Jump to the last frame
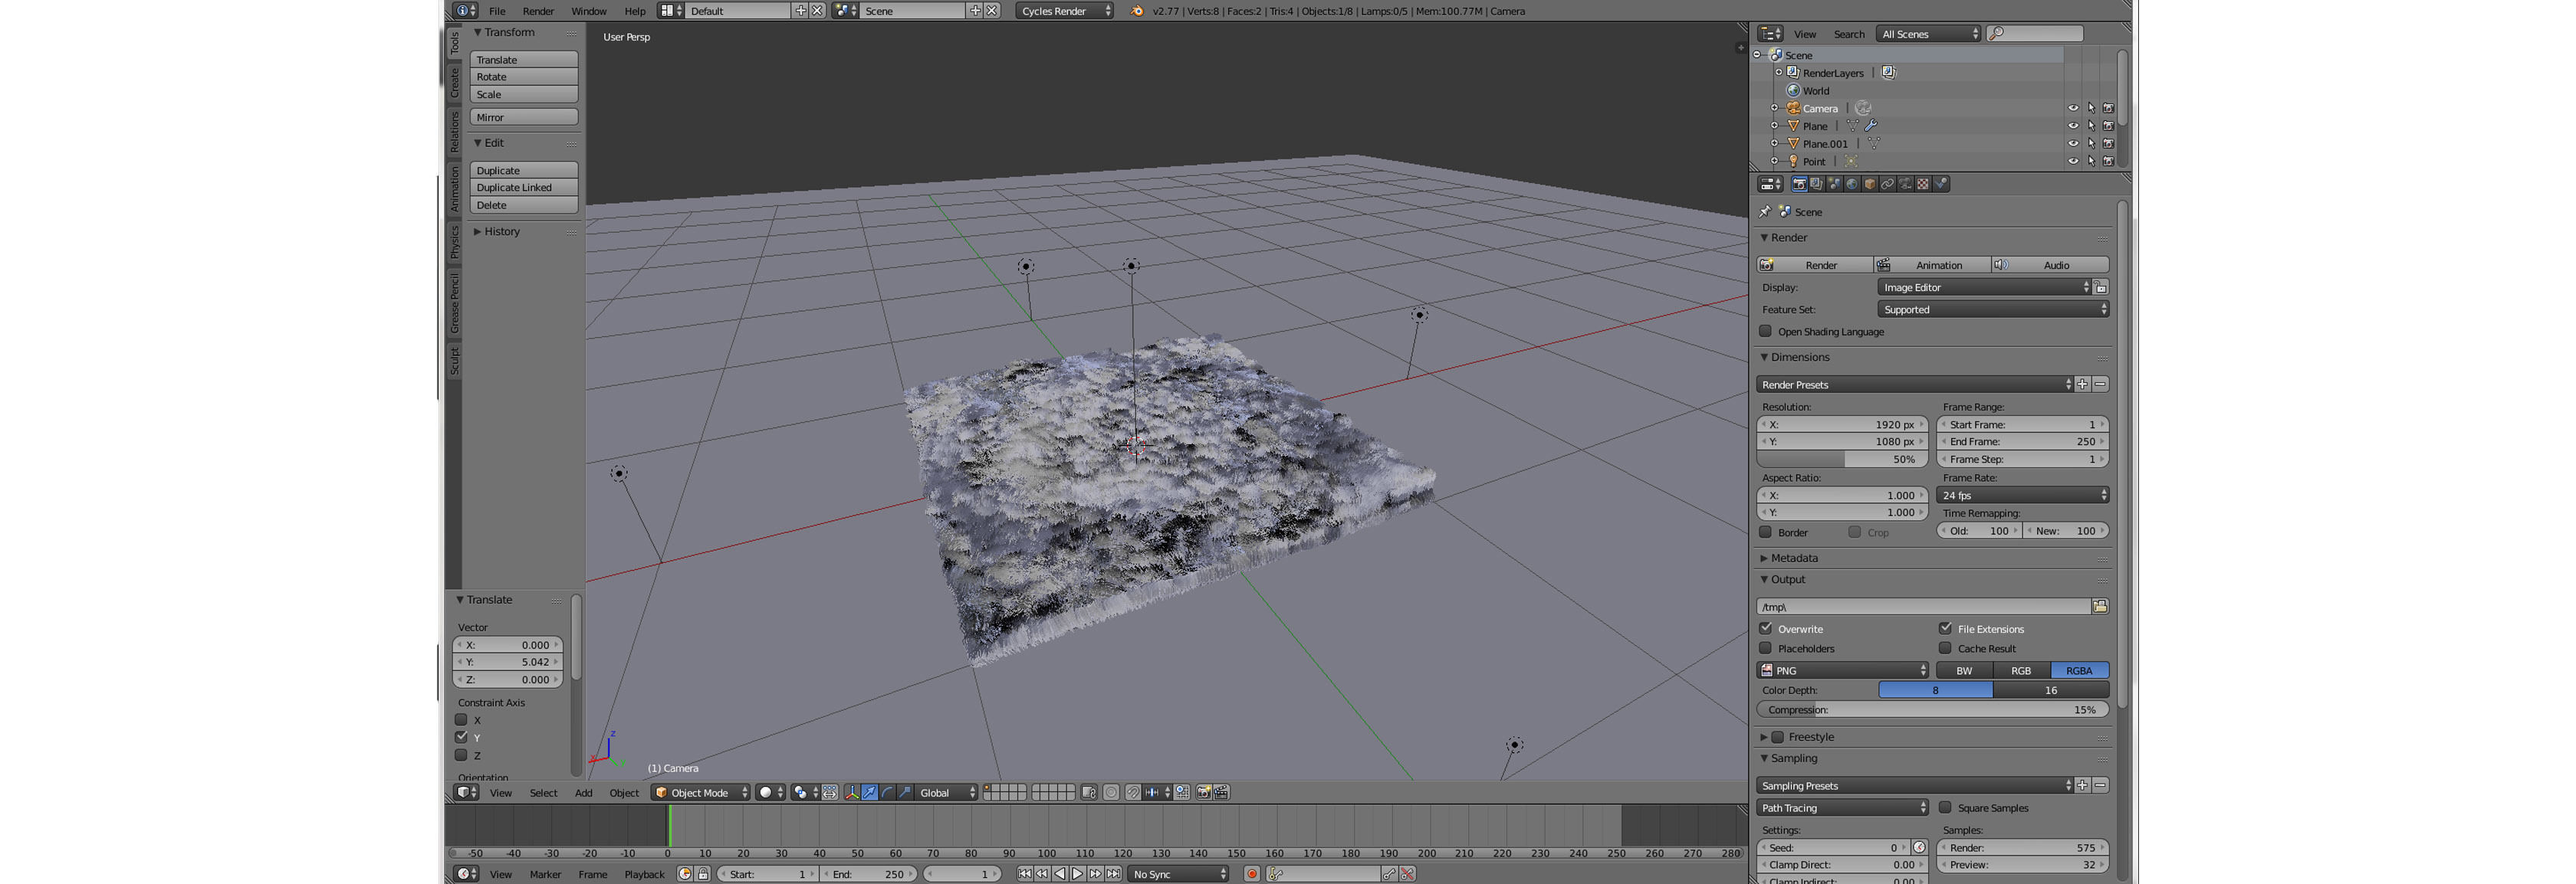This screenshot has width=2576, height=884. pos(1113,874)
